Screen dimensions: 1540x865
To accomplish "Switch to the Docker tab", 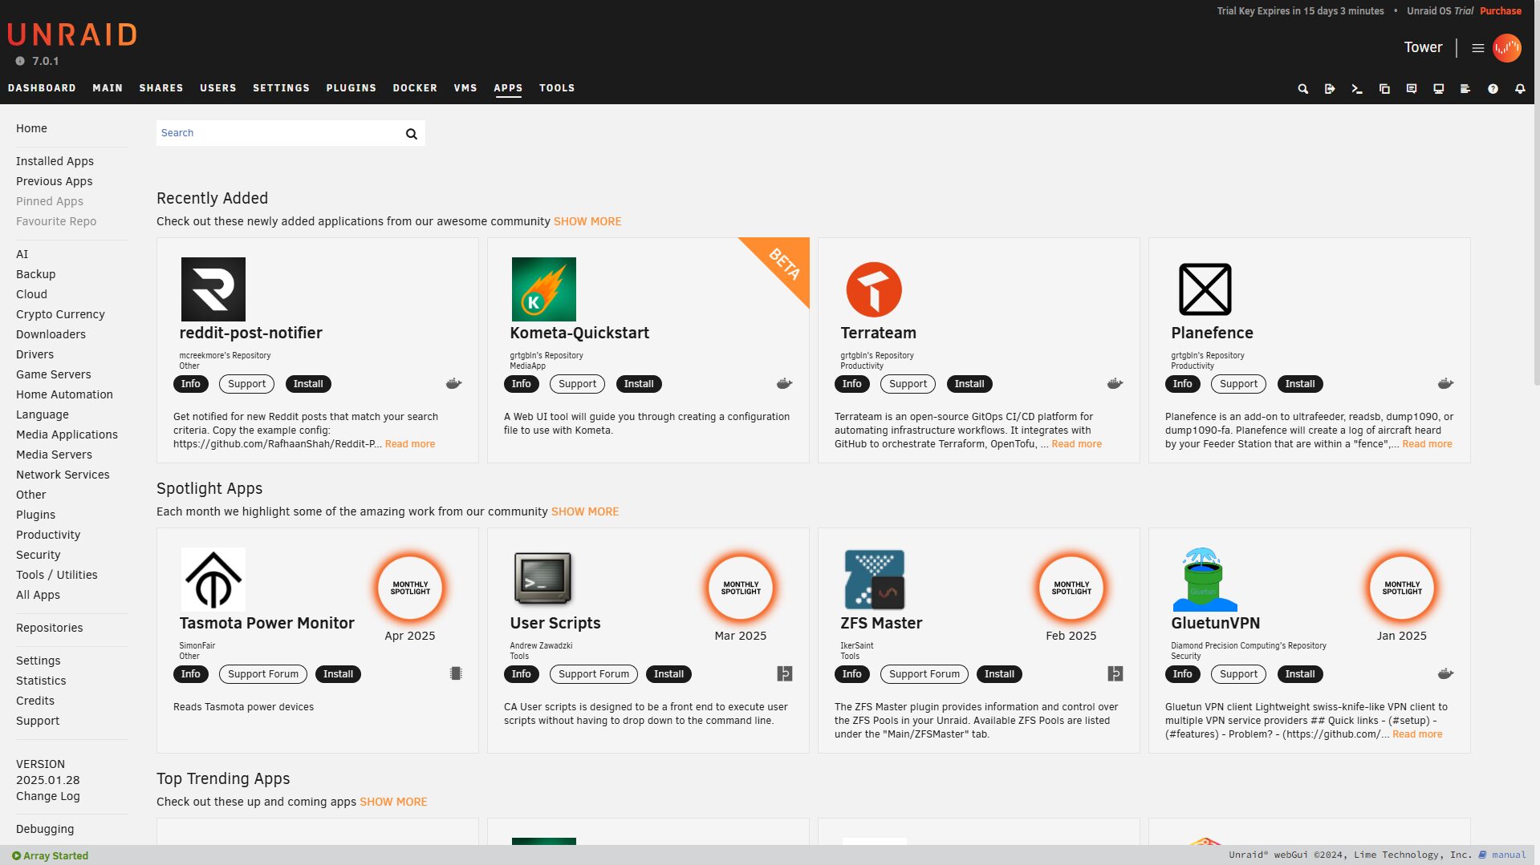I will pos(415,88).
